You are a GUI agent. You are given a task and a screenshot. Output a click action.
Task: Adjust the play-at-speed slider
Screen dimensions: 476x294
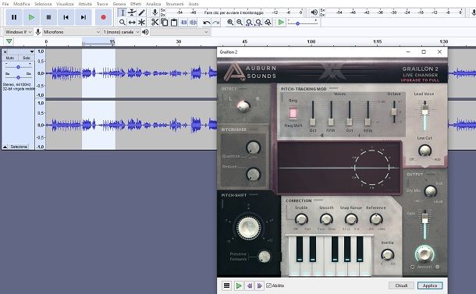pos(302,23)
